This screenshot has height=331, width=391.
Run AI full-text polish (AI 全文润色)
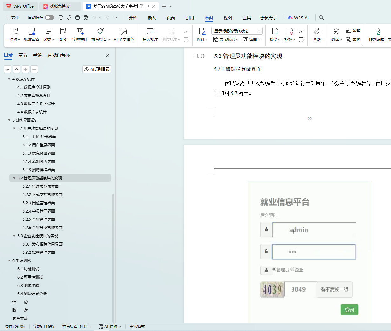124,31
